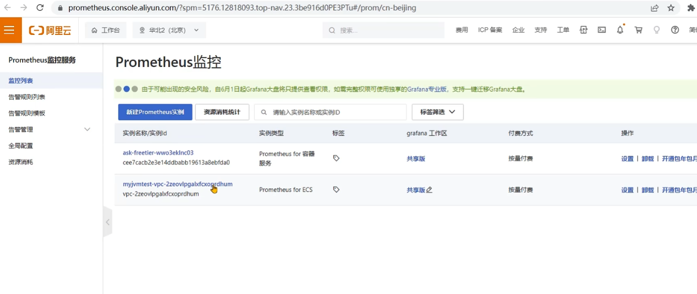The width and height of the screenshot is (697, 294).
Task: Open 共享版 grafana for myjvmtest row
Action: click(x=416, y=190)
